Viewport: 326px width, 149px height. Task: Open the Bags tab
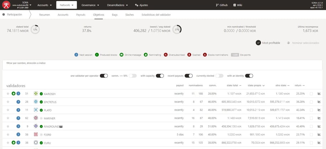(114, 15)
